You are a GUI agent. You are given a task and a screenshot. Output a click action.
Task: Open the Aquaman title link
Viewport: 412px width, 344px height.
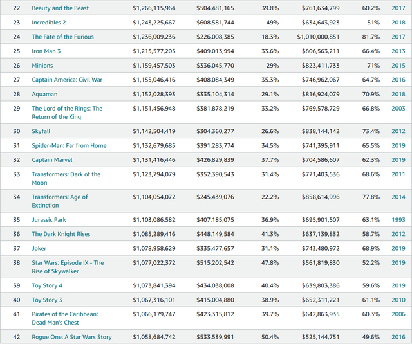[46, 94]
